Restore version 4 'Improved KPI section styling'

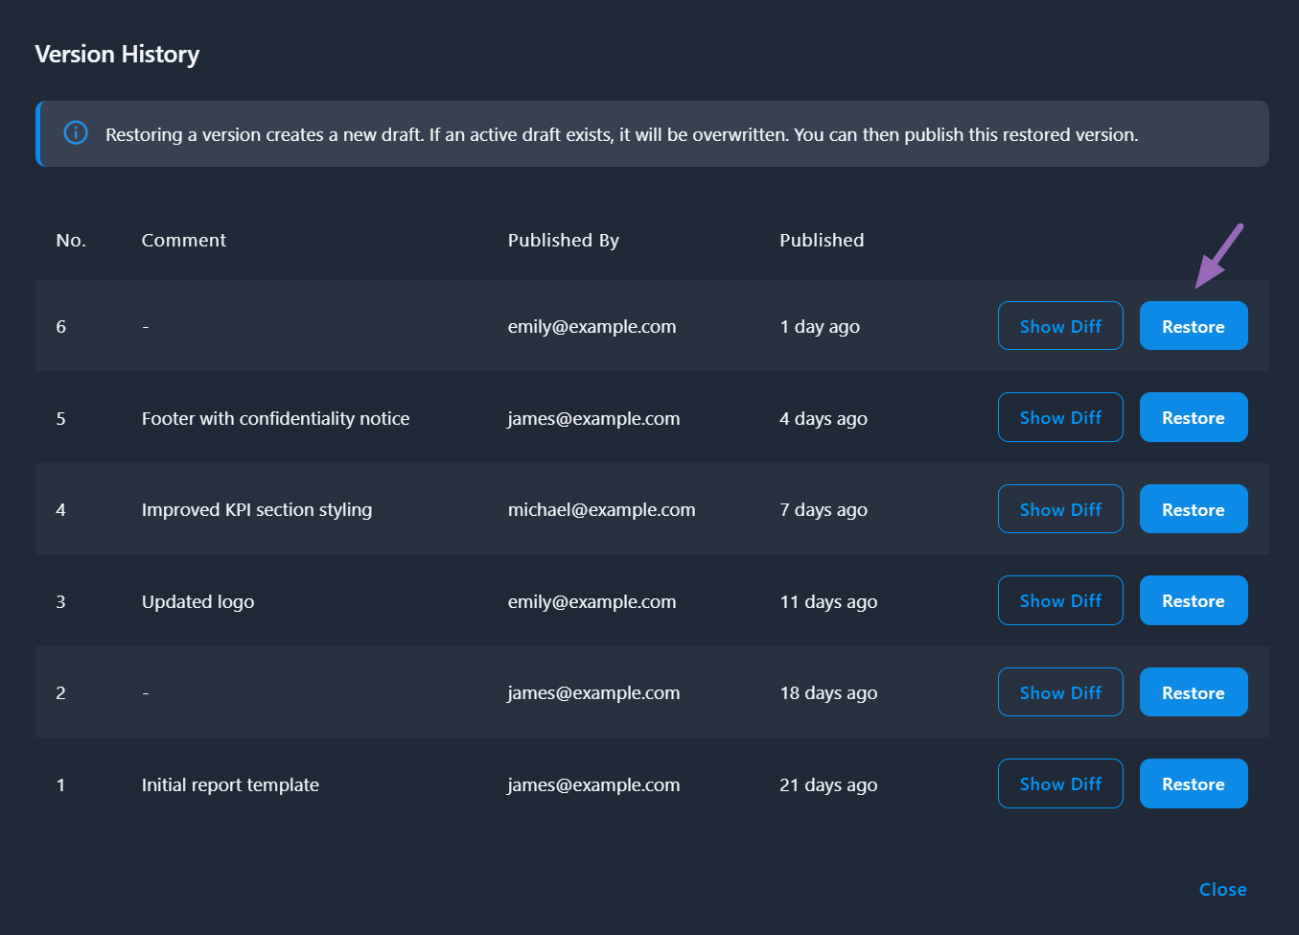(x=1194, y=508)
